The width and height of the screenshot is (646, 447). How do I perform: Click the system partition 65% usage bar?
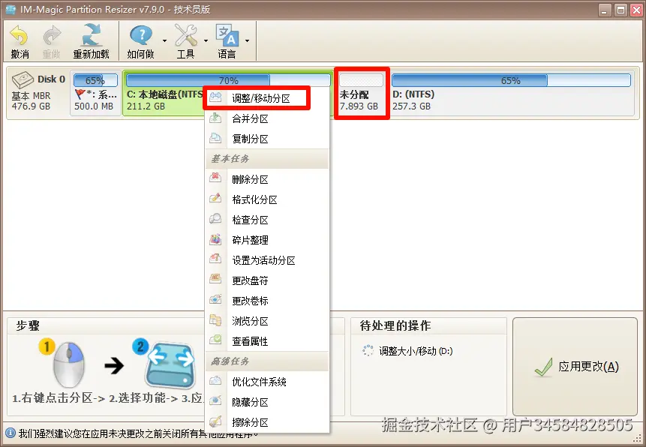pos(95,80)
